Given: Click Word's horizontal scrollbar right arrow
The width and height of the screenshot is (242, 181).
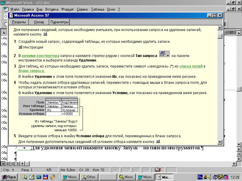Looking at the screenshot, I should 234,164.
